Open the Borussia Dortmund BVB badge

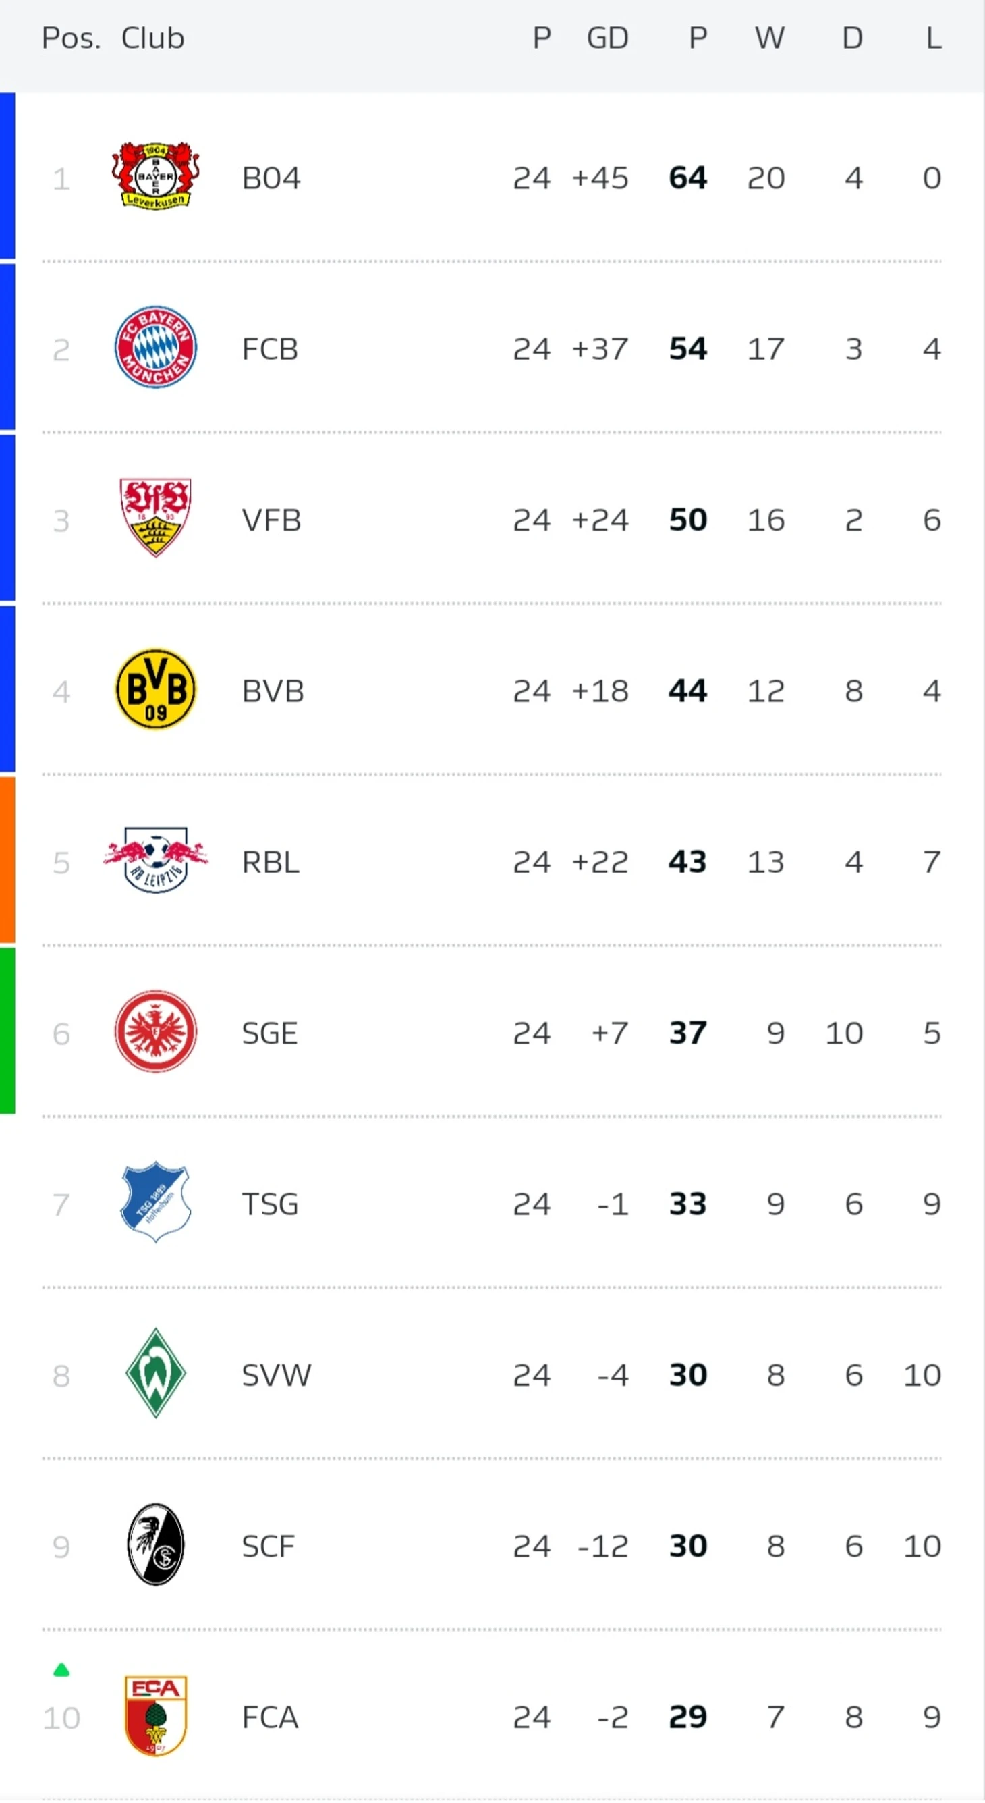click(x=155, y=689)
